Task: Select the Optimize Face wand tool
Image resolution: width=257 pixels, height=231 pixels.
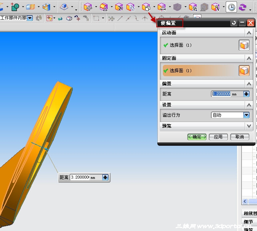Action: point(215,7)
